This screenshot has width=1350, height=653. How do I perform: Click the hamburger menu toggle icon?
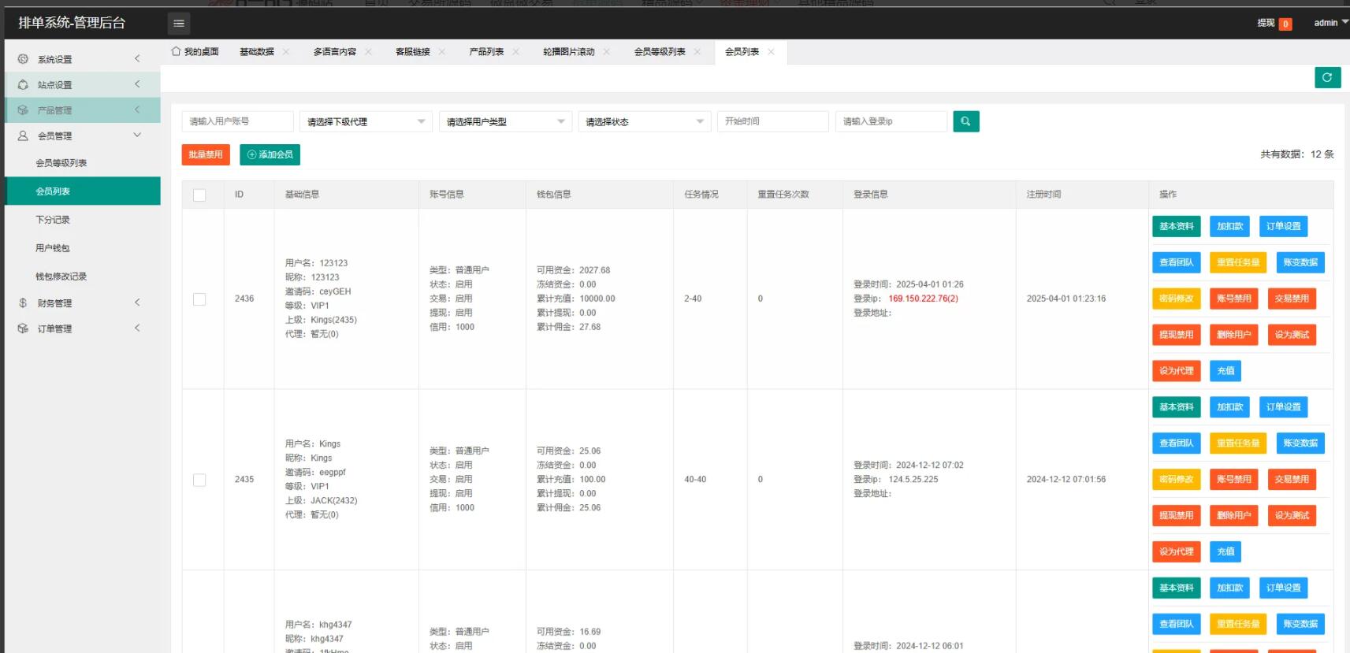click(179, 24)
